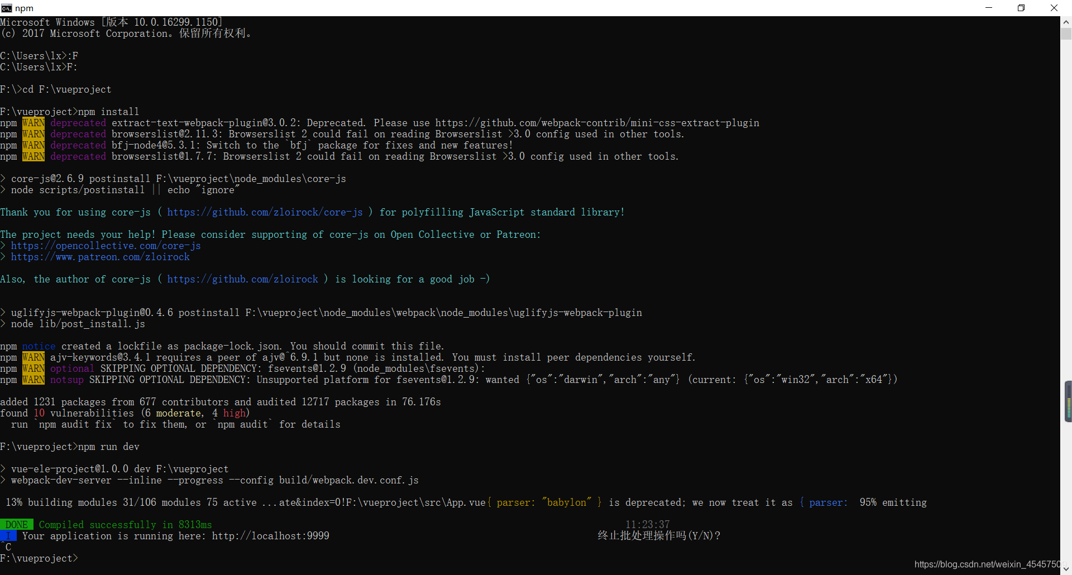Click the core-js GitHub URL
The width and height of the screenshot is (1072, 575).
265,212
